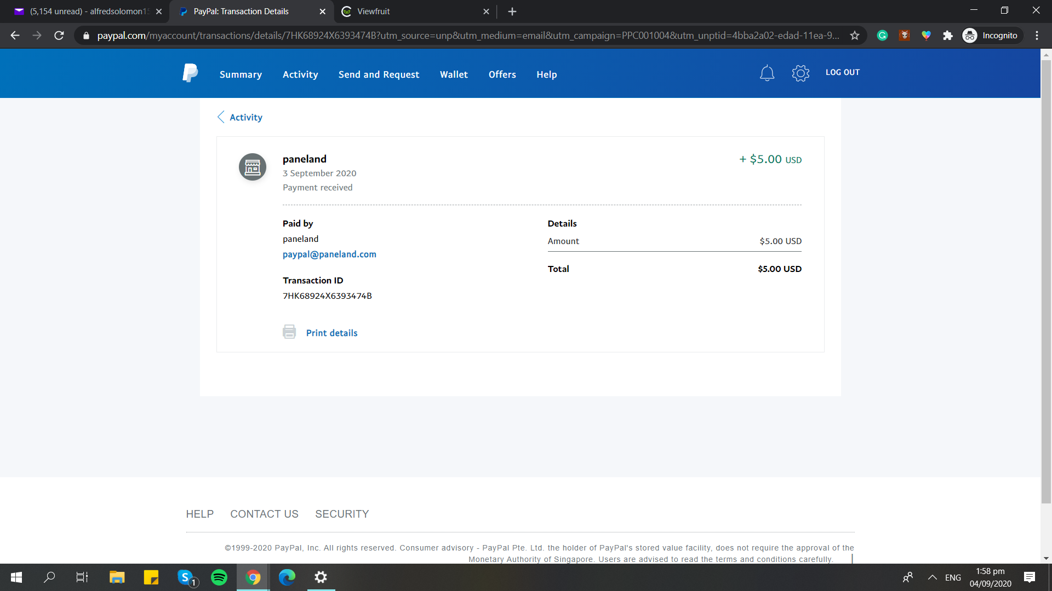This screenshot has height=591, width=1052.
Task: Open the Grammarly extension icon
Action: [882, 36]
